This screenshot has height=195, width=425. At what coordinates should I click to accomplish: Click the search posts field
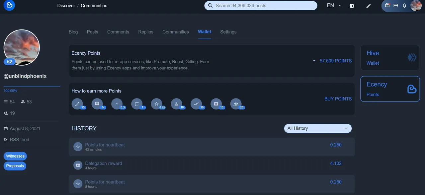click(x=261, y=6)
